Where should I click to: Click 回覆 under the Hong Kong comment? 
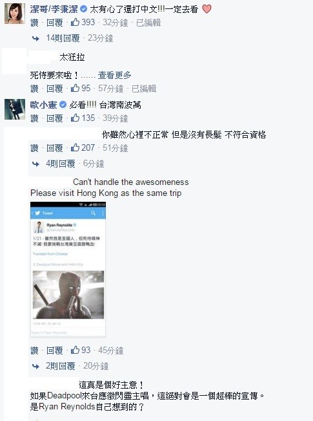[x=55, y=350]
